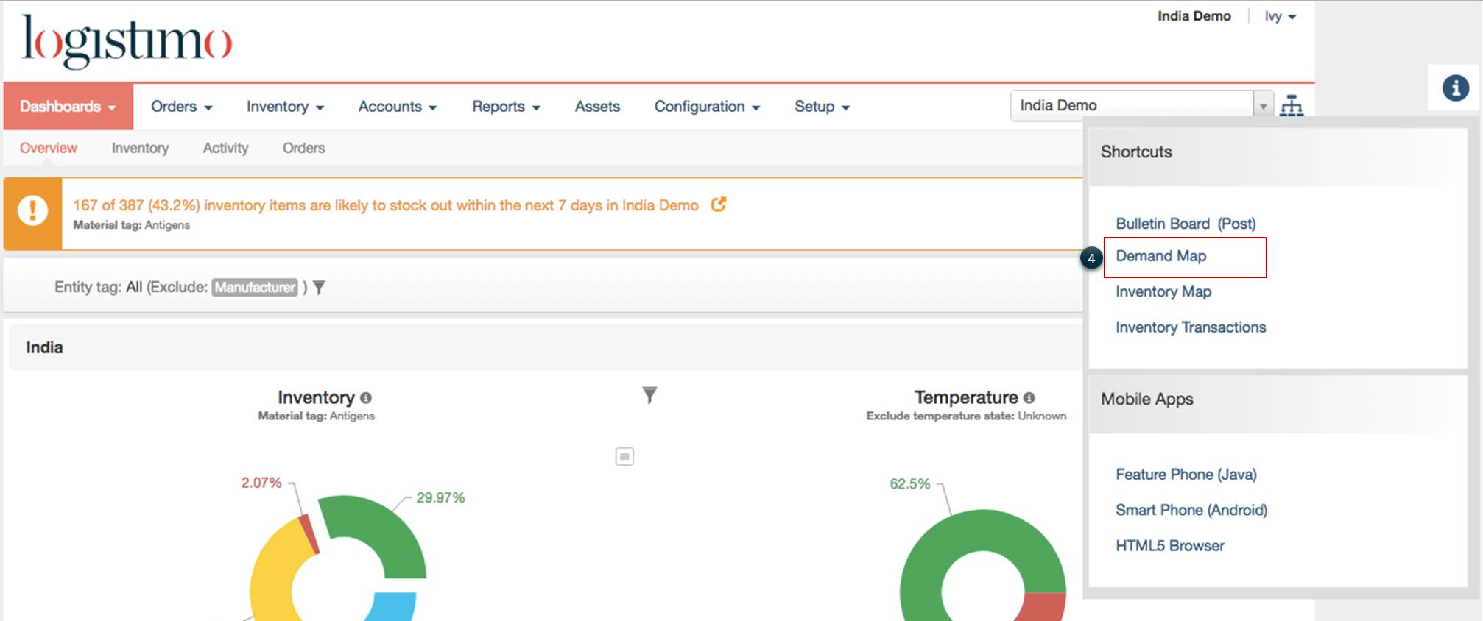Open the Inventory Transactions shortcut
The width and height of the screenshot is (1483, 621).
coord(1191,327)
